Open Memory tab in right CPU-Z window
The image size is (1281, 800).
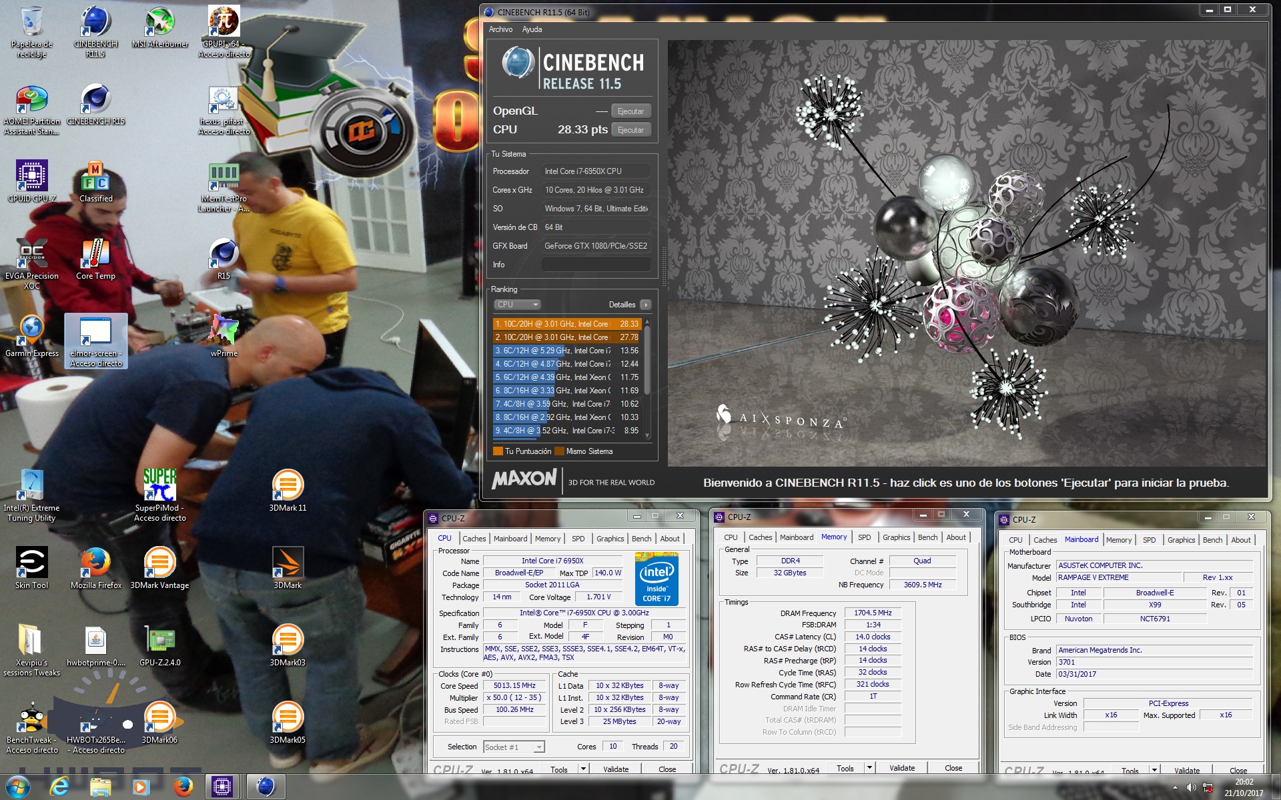pos(1118,540)
